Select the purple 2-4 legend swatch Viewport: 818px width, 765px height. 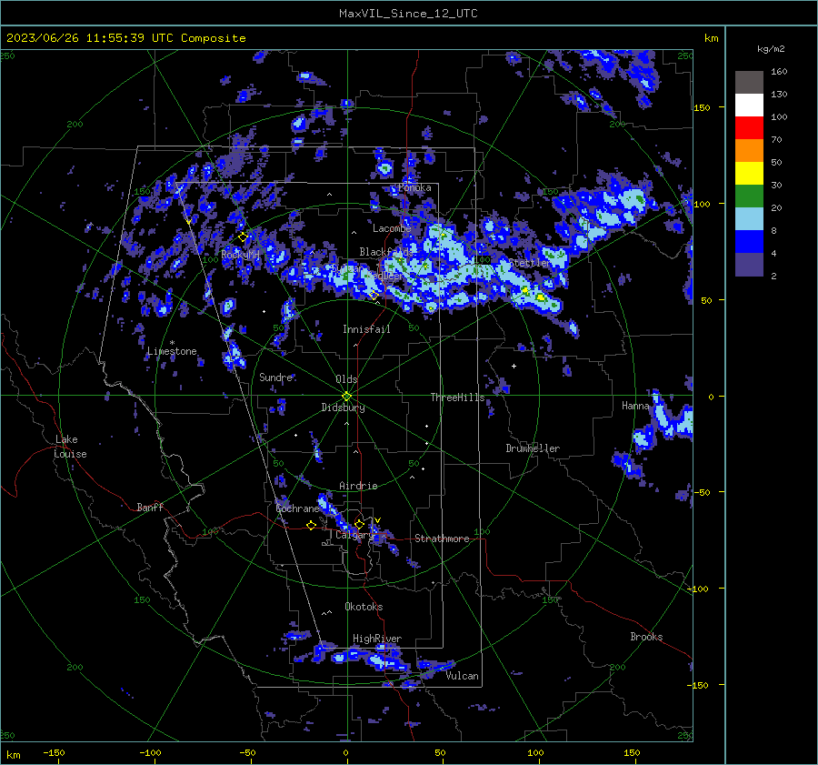point(749,264)
